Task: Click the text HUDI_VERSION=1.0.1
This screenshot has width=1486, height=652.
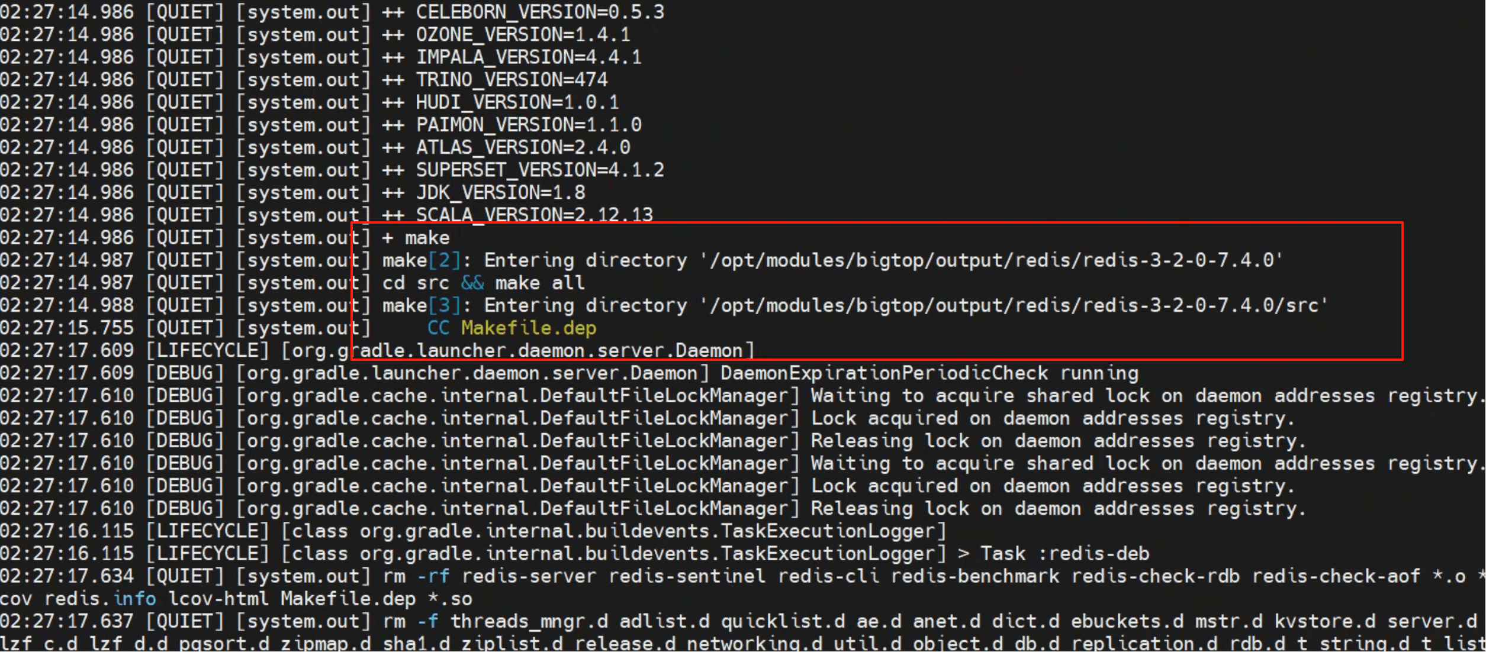Action: pyautogui.click(x=517, y=102)
